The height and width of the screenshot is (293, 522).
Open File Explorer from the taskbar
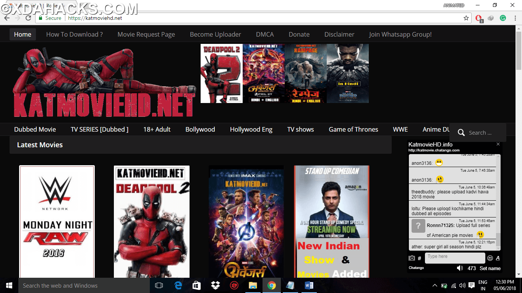coord(253,285)
